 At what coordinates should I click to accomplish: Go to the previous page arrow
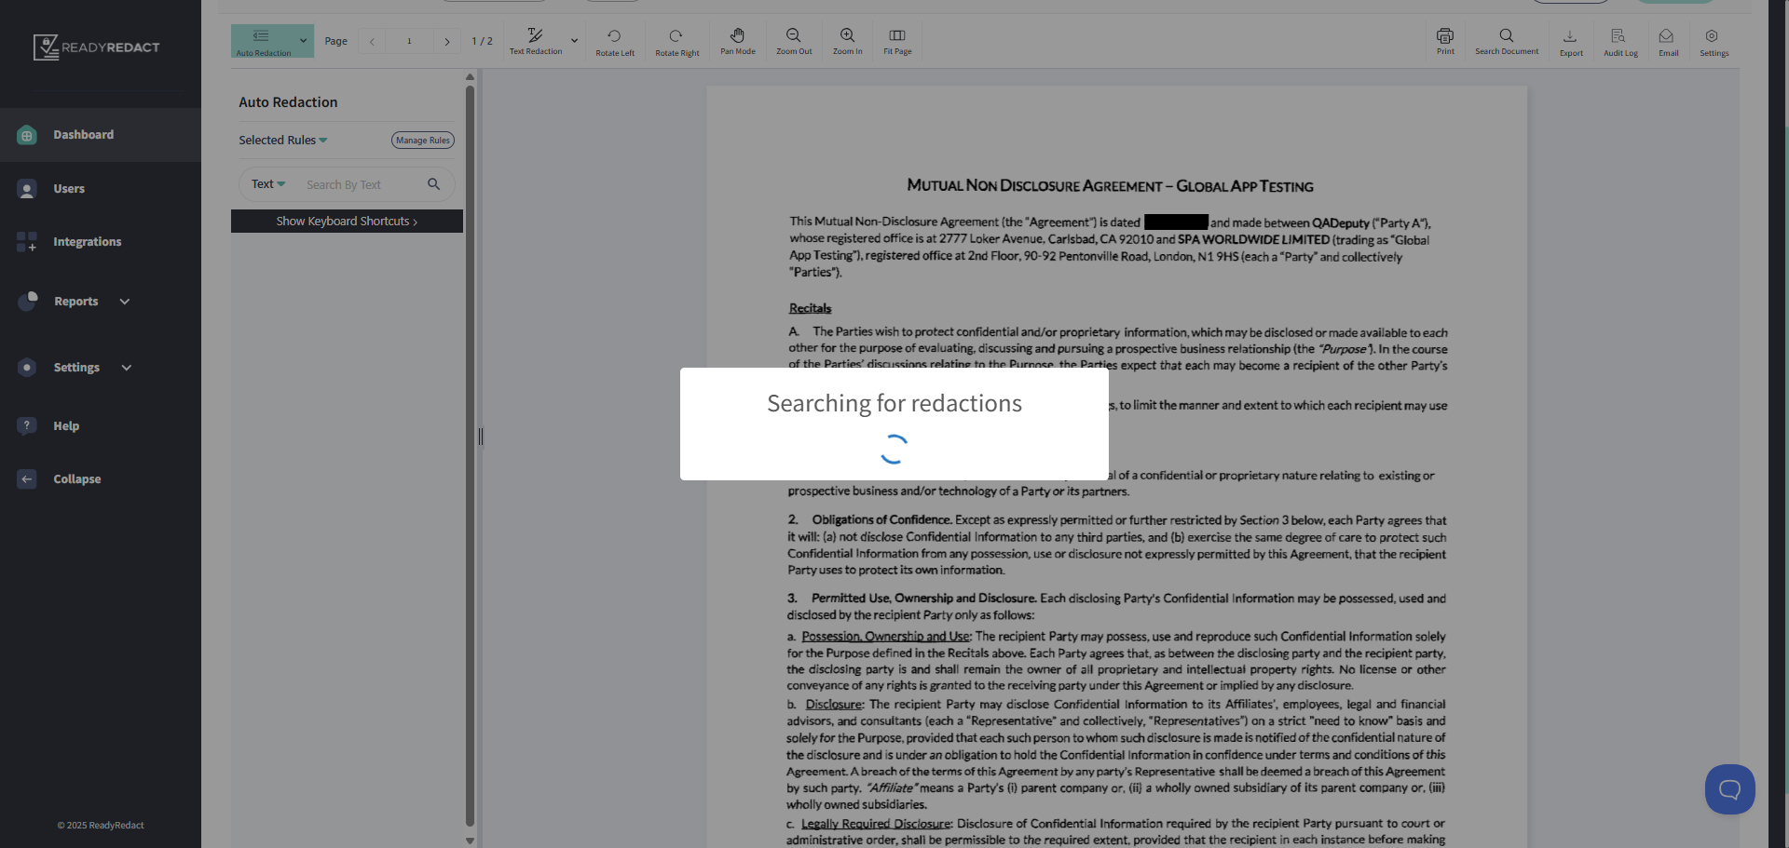372,42
